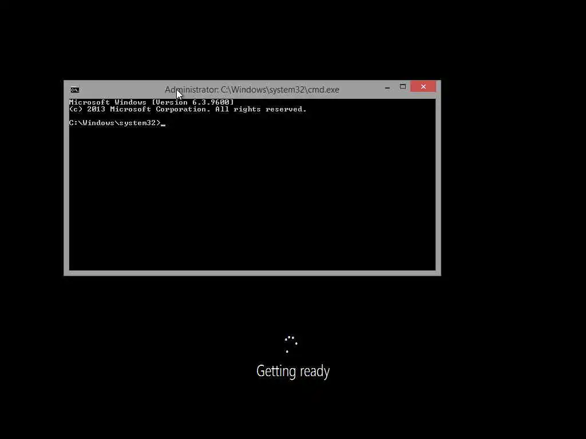Minimize the Administrator command prompt window
Screen dimensions: 586x439
pos(387,87)
